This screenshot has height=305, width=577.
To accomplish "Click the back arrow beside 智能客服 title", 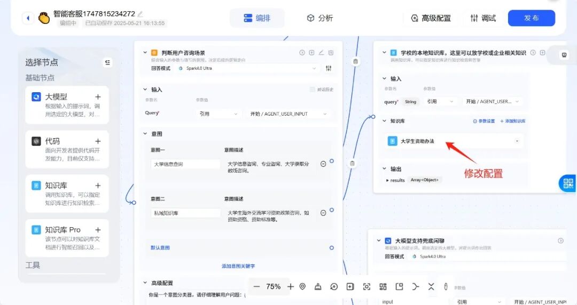I will pyautogui.click(x=28, y=18).
